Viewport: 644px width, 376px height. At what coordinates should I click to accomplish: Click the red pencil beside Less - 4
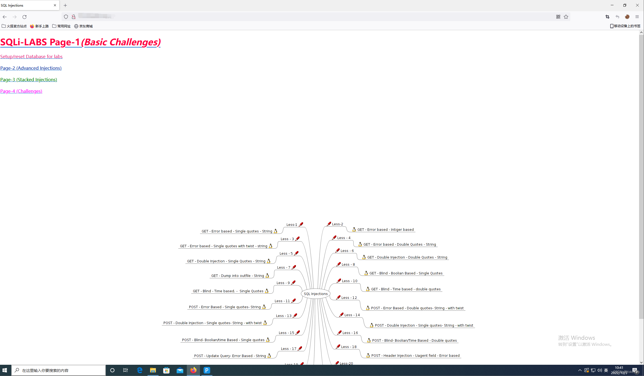coord(334,237)
